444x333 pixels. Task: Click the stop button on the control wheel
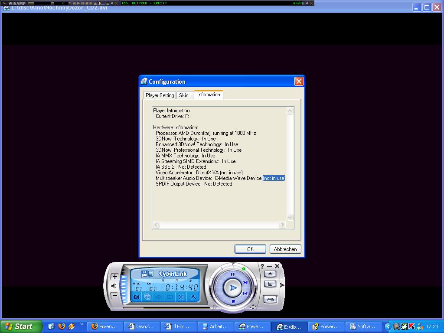pos(233,302)
